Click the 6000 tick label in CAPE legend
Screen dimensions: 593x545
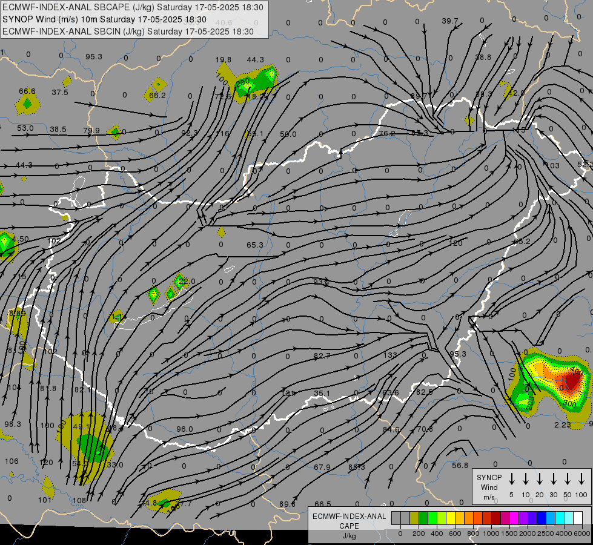(581, 533)
